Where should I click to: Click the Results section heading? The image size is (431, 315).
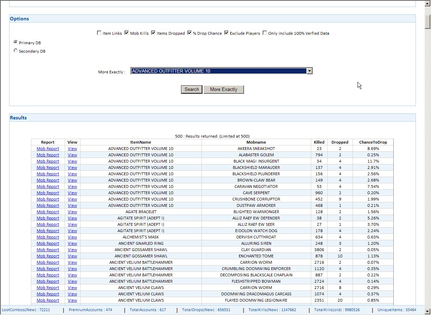18,118
